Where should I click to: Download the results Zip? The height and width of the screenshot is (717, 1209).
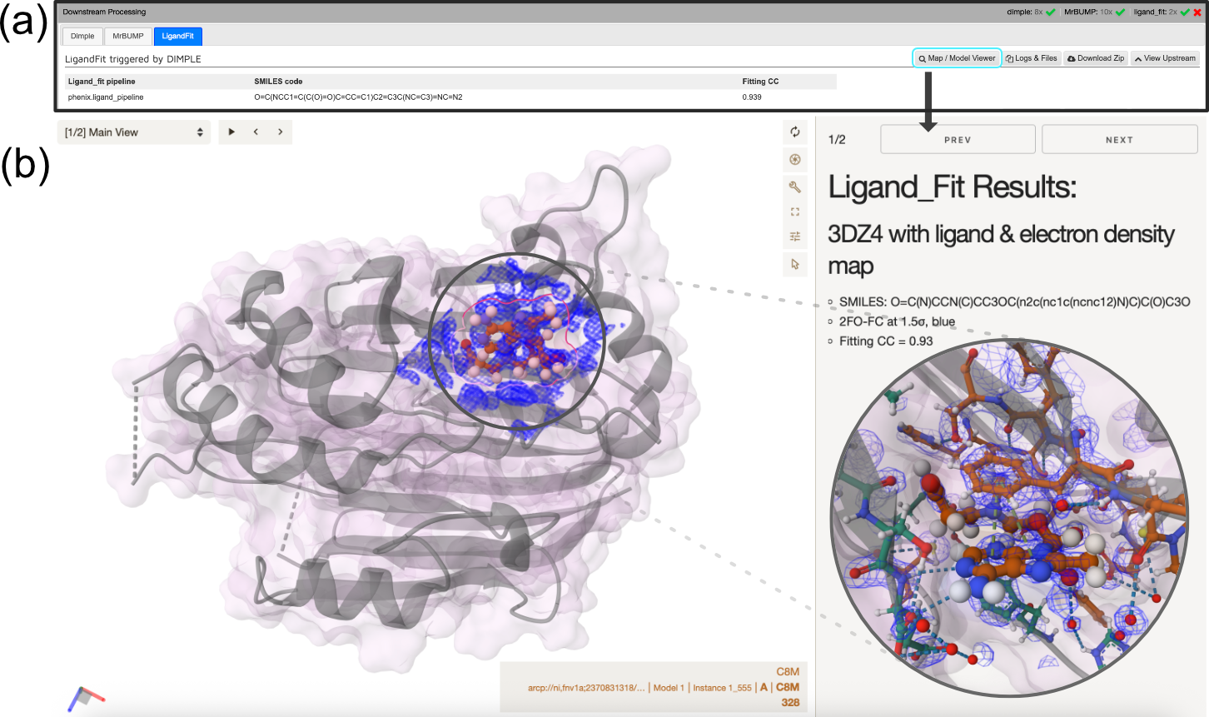click(1096, 58)
